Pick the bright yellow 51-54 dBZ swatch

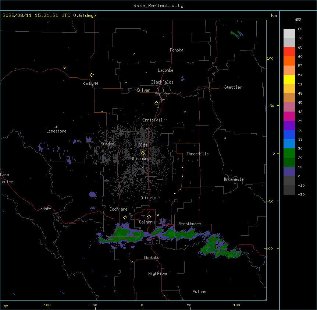(289, 79)
